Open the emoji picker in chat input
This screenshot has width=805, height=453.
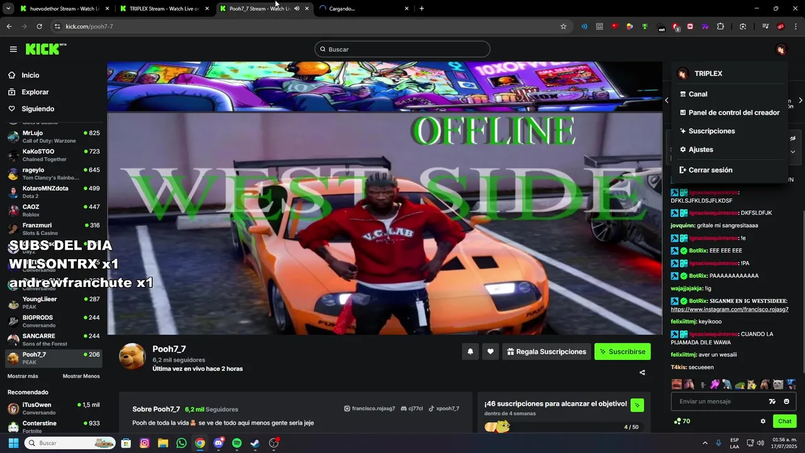[786, 401]
